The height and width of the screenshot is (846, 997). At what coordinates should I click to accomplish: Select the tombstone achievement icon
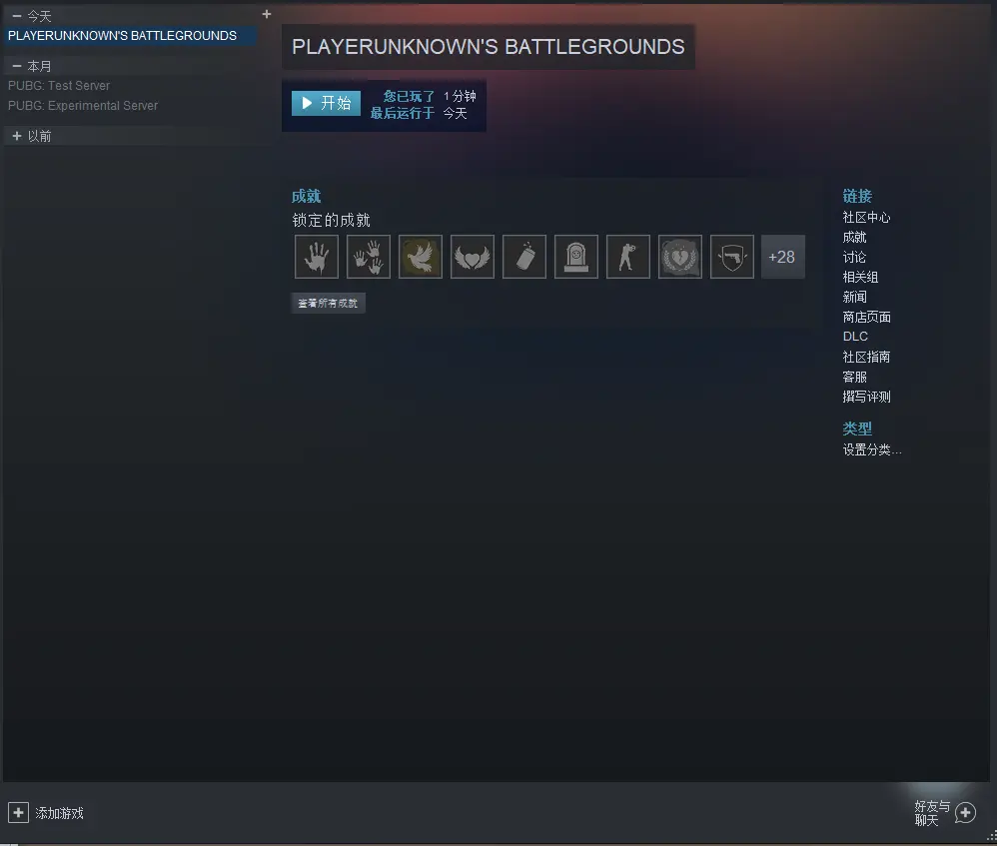[x=576, y=257]
